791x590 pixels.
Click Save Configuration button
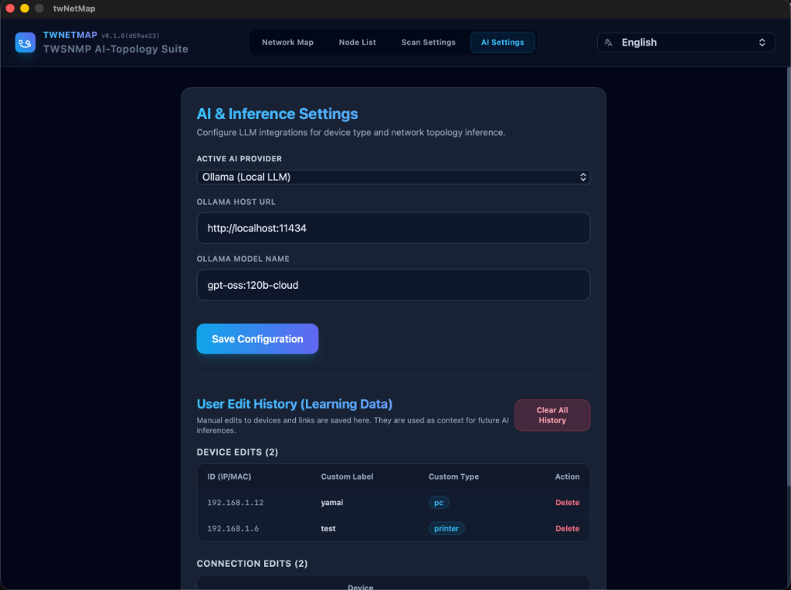pos(257,339)
